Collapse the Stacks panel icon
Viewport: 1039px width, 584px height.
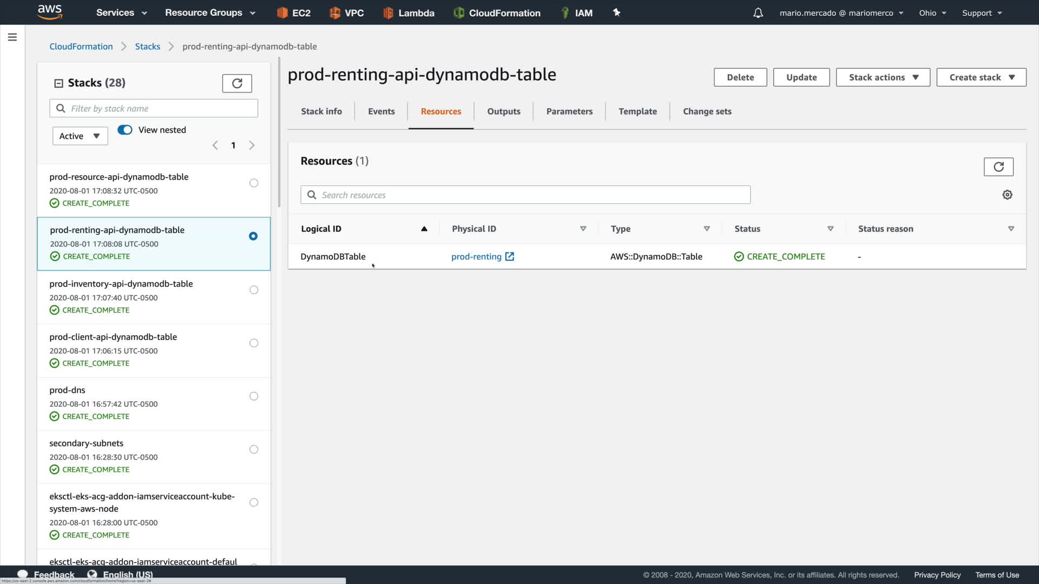58,83
